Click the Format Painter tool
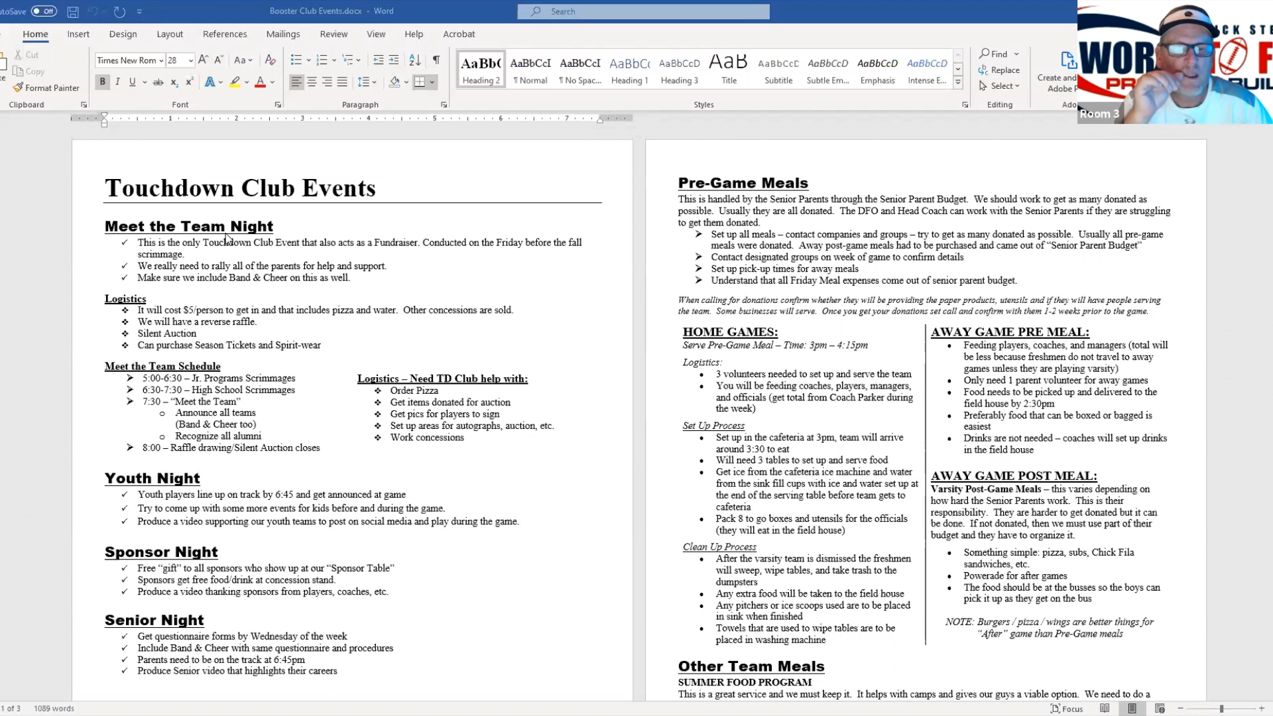Viewport: 1273px width, 716px height. [x=46, y=88]
